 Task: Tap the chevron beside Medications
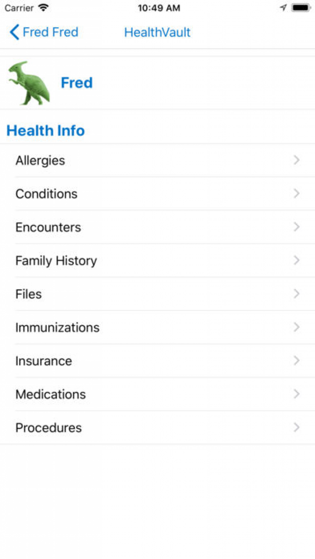point(297,394)
